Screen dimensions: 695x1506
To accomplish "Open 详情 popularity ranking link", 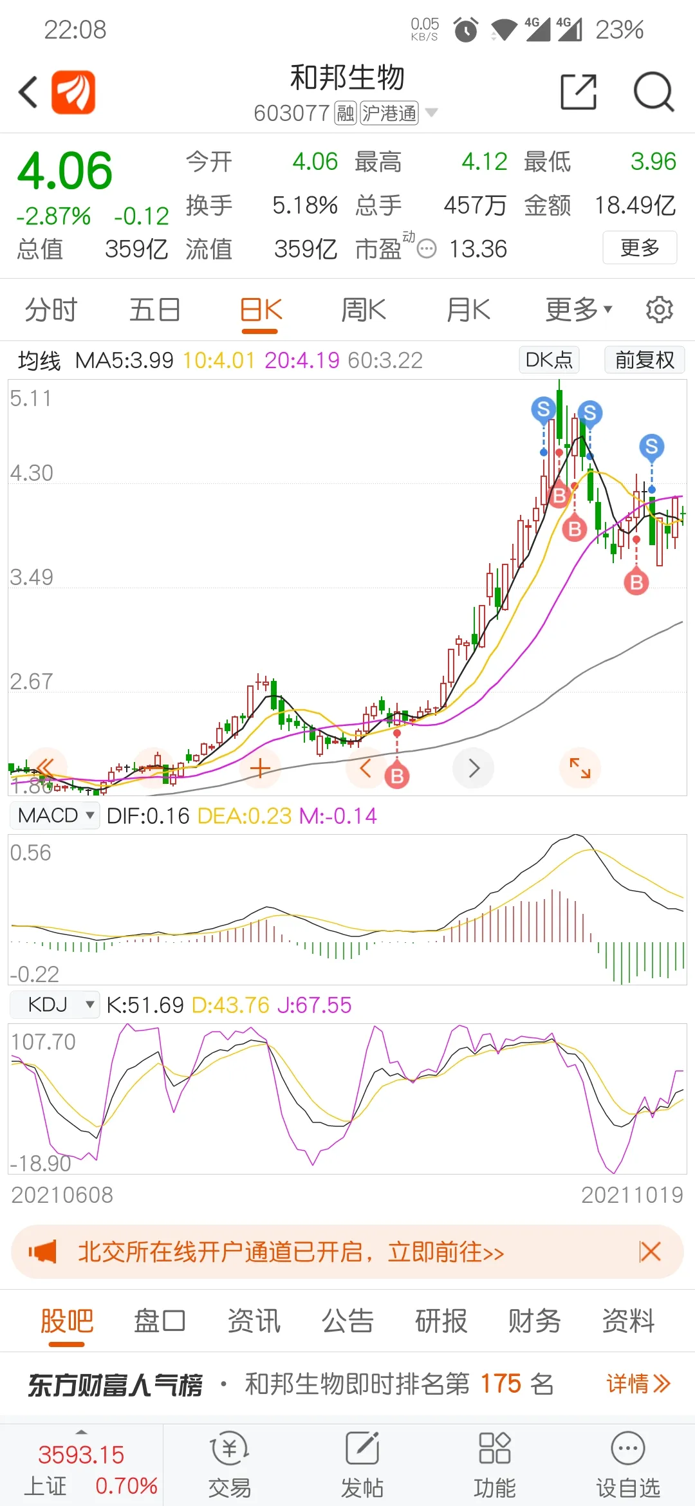I will (638, 1384).
